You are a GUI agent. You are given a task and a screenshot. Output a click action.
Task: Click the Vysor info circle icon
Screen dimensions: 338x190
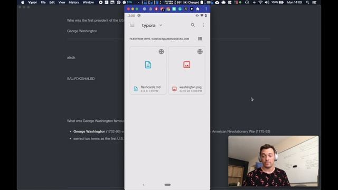[x=144, y=9]
